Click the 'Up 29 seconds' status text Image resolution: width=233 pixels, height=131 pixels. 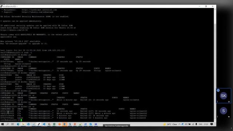(83, 71)
